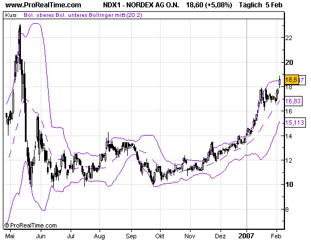This screenshot has width=311, height=240.
Task: Click the Bollinger bands (20 2) legend text
Action: pyautogui.click(x=83, y=15)
